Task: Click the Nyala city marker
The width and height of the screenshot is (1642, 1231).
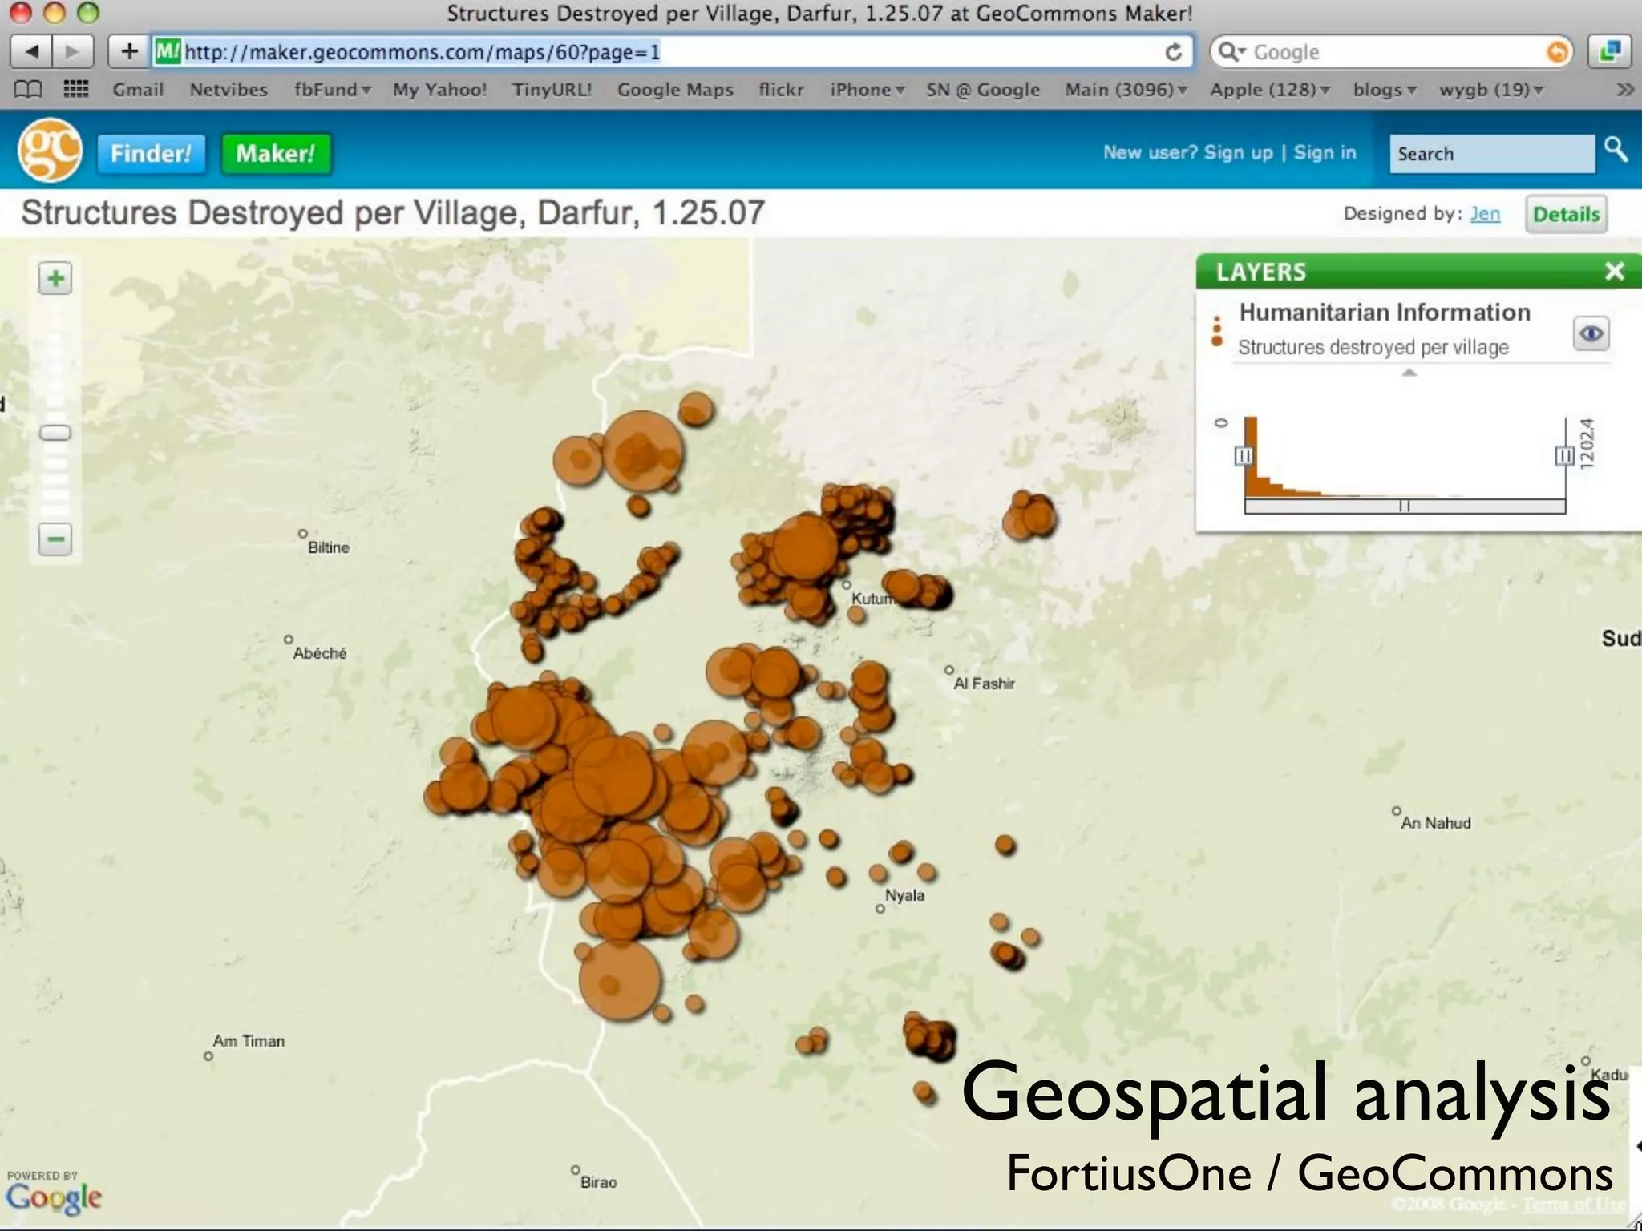Action: (x=880, y=909)
